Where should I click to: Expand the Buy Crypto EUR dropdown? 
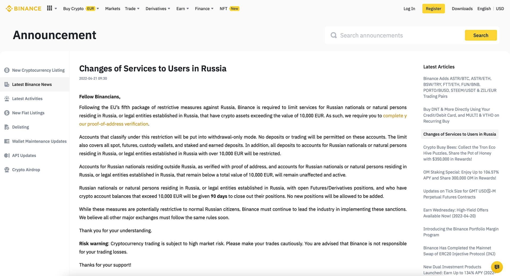click(81, 9)
